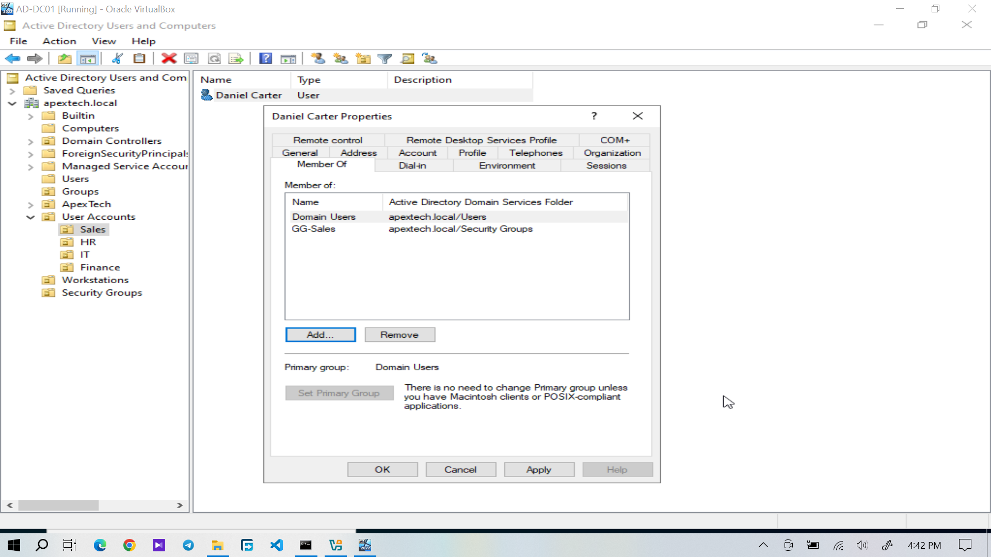Click the Refresh toolbar icon

click(214, 59)
